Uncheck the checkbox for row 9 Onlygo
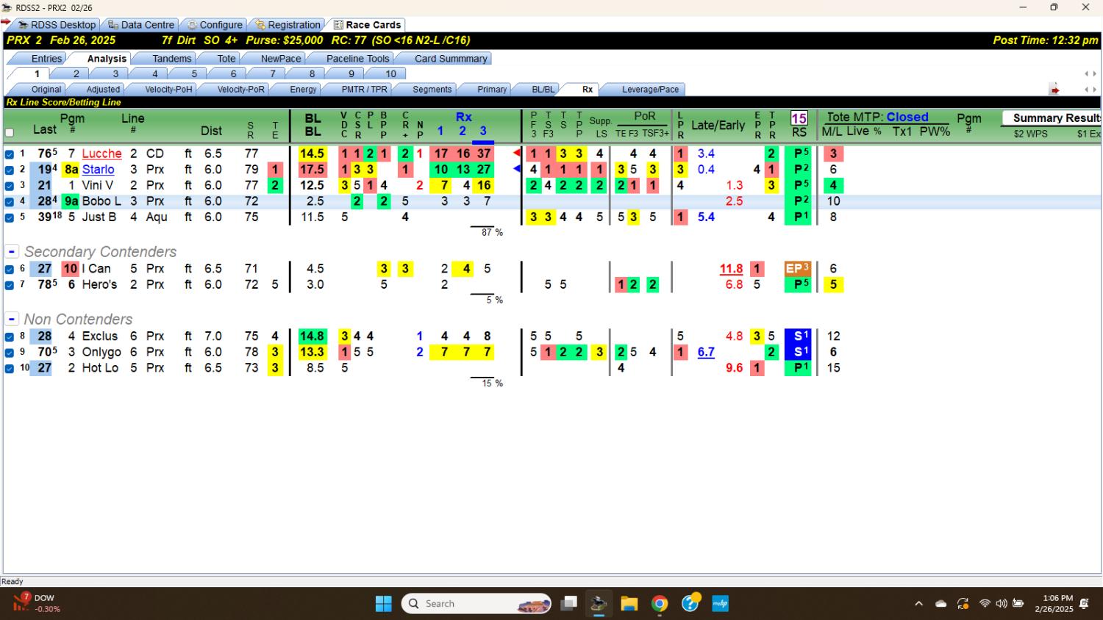The image size is (1103, 620). (10, 353)
